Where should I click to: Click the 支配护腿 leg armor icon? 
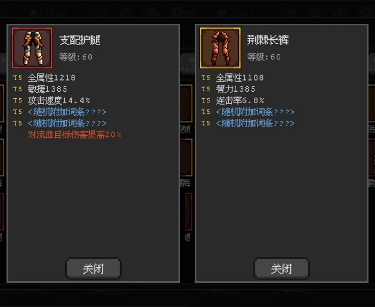pyautogui.click(x=32, y=48)
